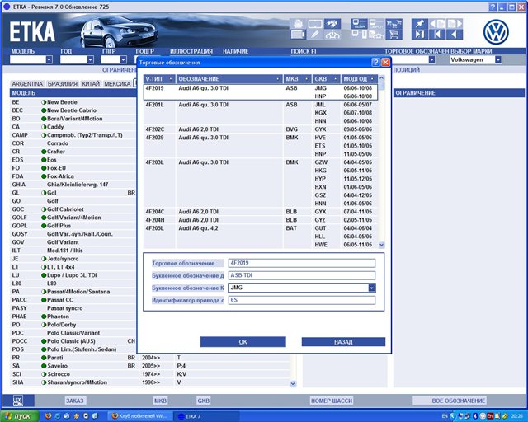Click the ETKA window title bar help icon
The width and height of the screenshot is (528, 422).
click(493, 7)
